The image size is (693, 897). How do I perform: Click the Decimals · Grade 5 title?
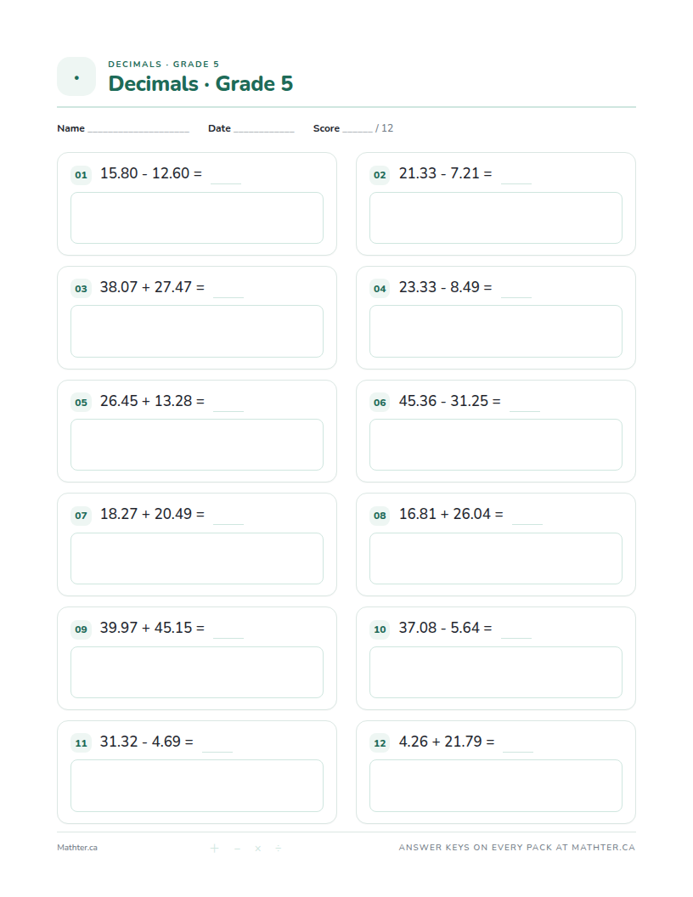point(200,83)
